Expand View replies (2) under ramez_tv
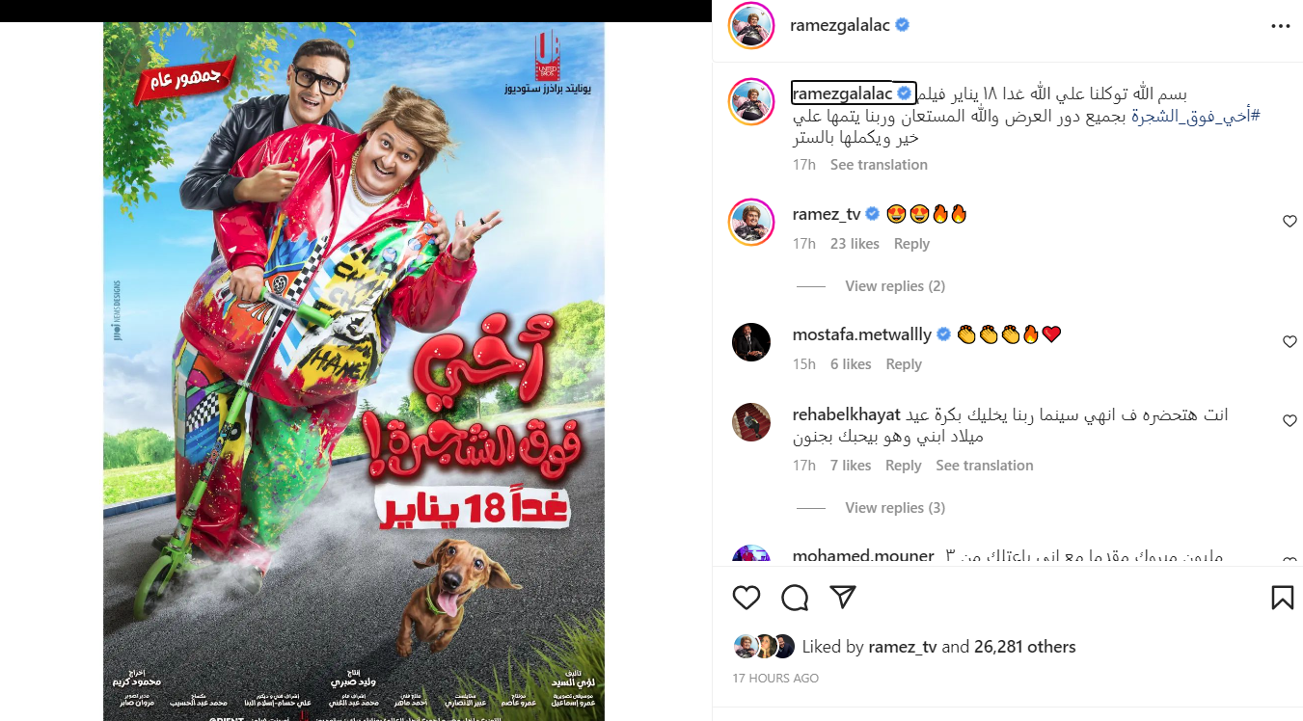This screenshot has height=721, width=1303. point(895,286)
